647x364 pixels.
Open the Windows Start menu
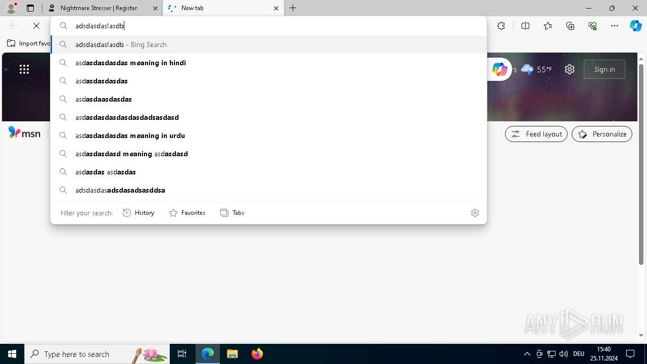pyautogui.click(x=12, y=354)
